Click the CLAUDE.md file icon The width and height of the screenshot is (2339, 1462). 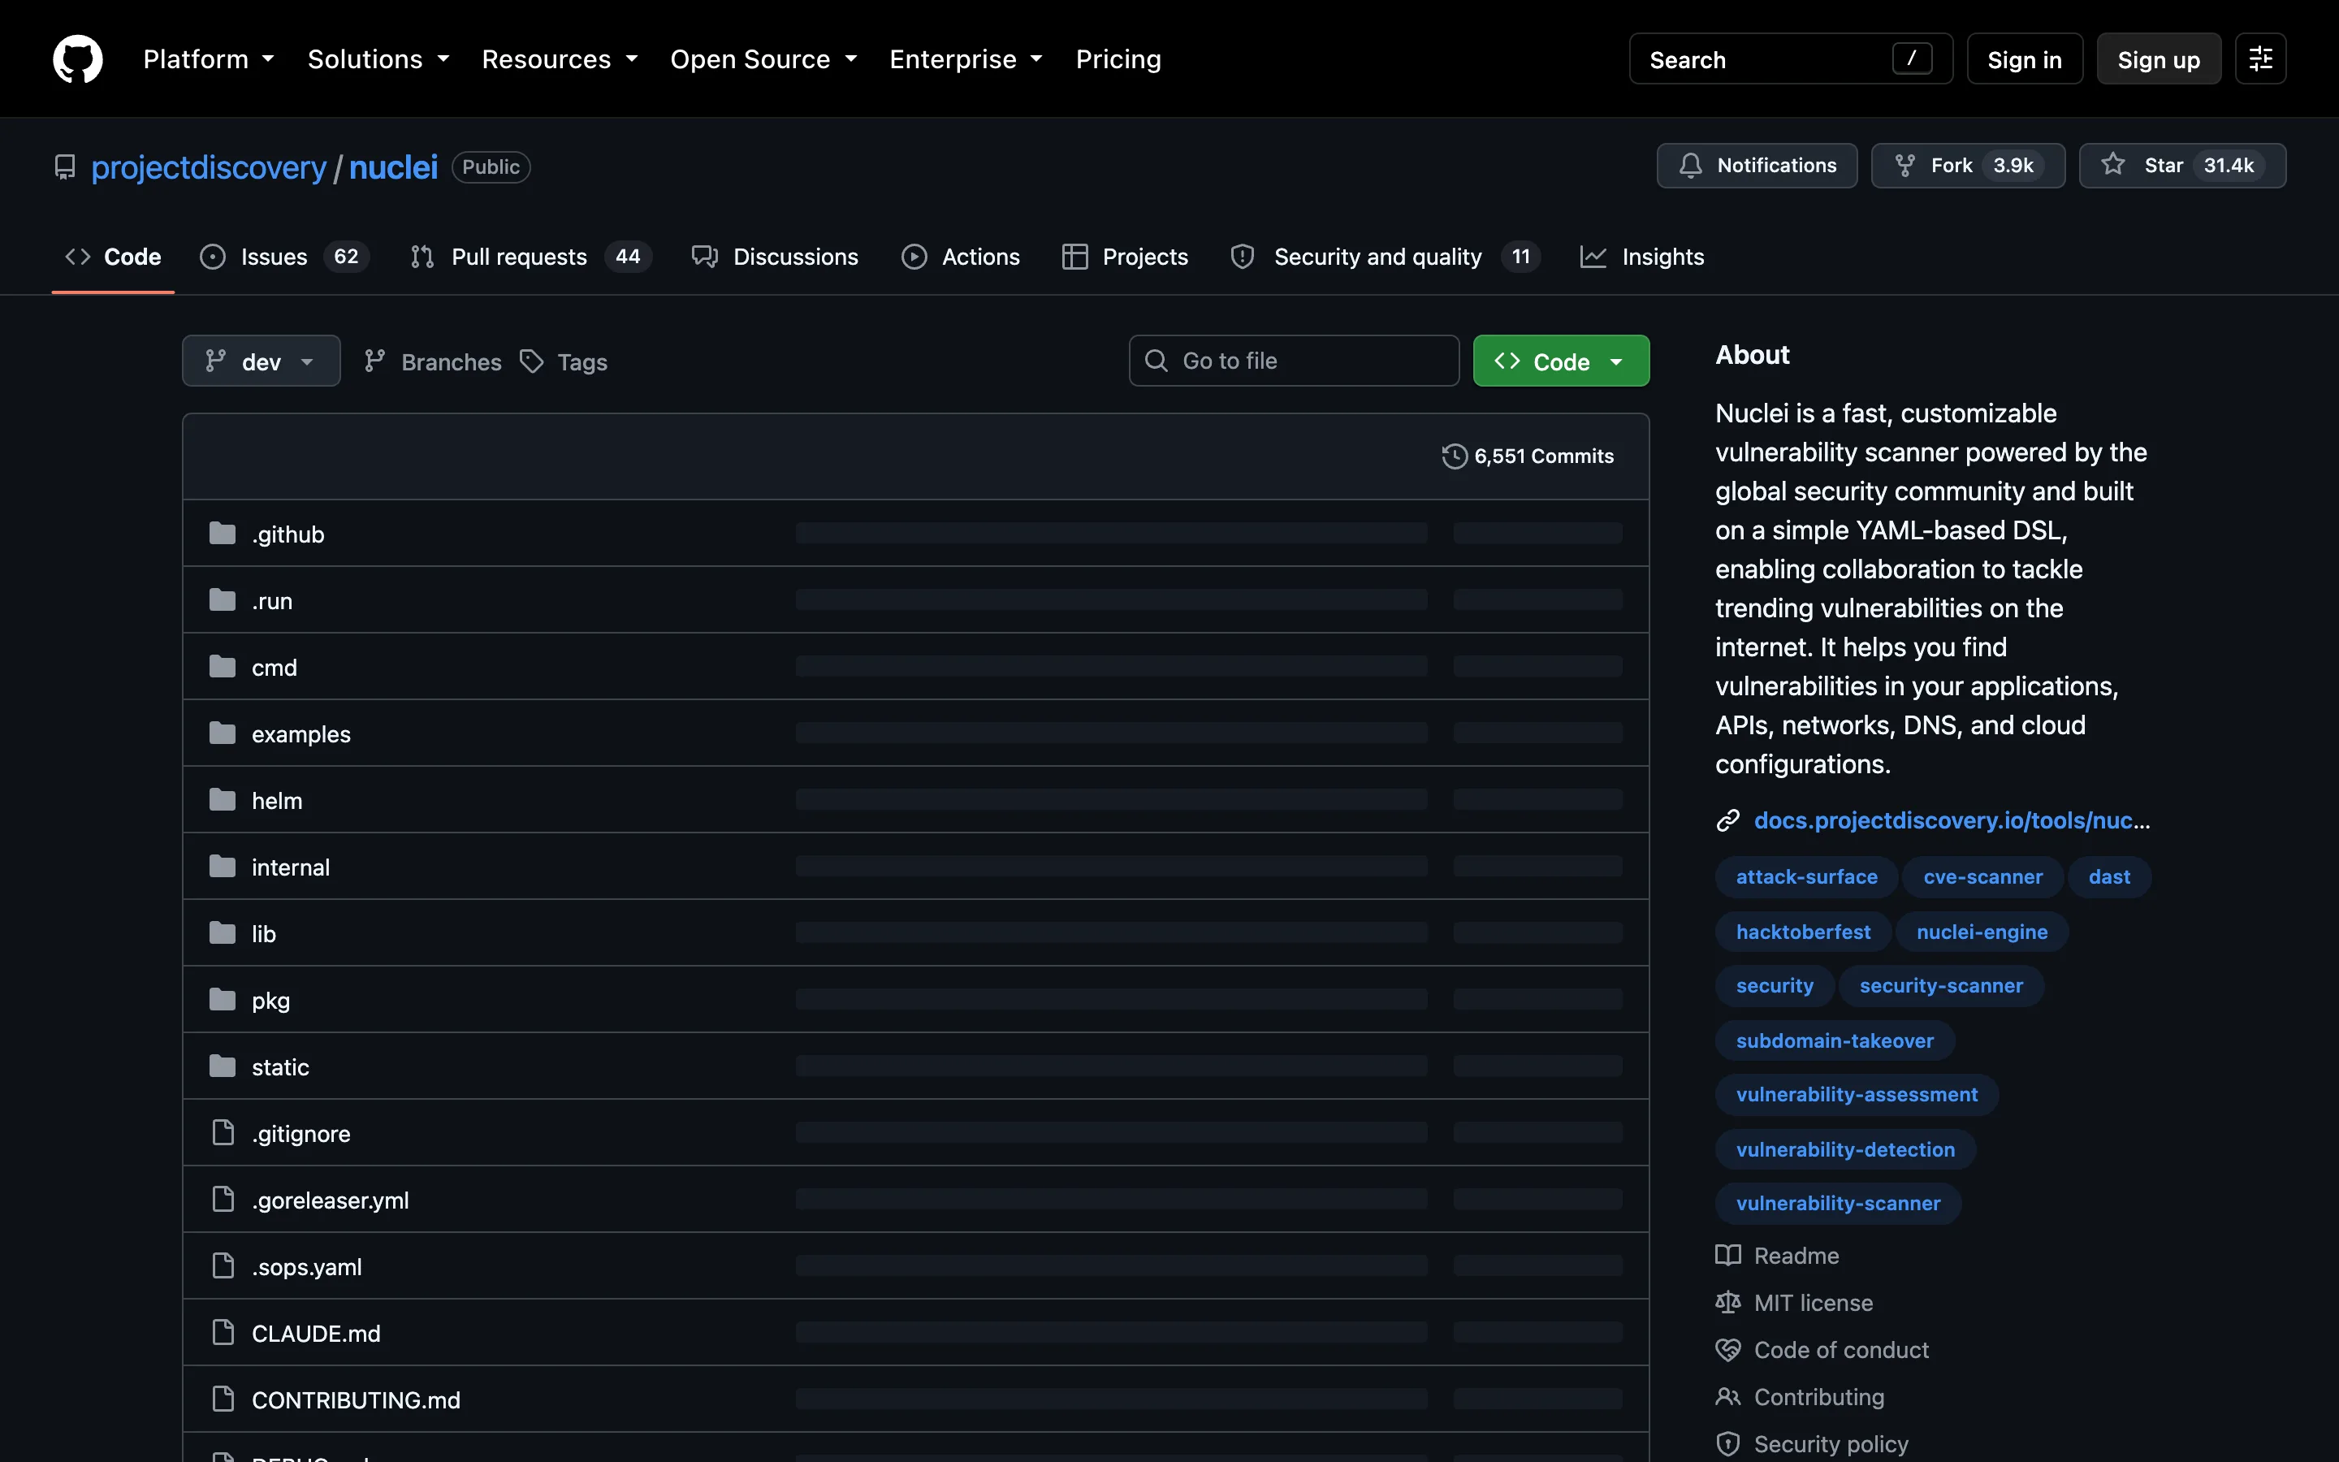pyautogui.click(x=223, y=1332)
